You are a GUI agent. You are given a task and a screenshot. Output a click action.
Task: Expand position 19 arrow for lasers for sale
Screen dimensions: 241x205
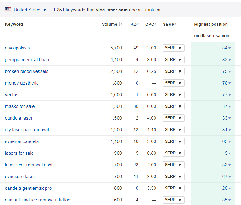tap(230, 153)
